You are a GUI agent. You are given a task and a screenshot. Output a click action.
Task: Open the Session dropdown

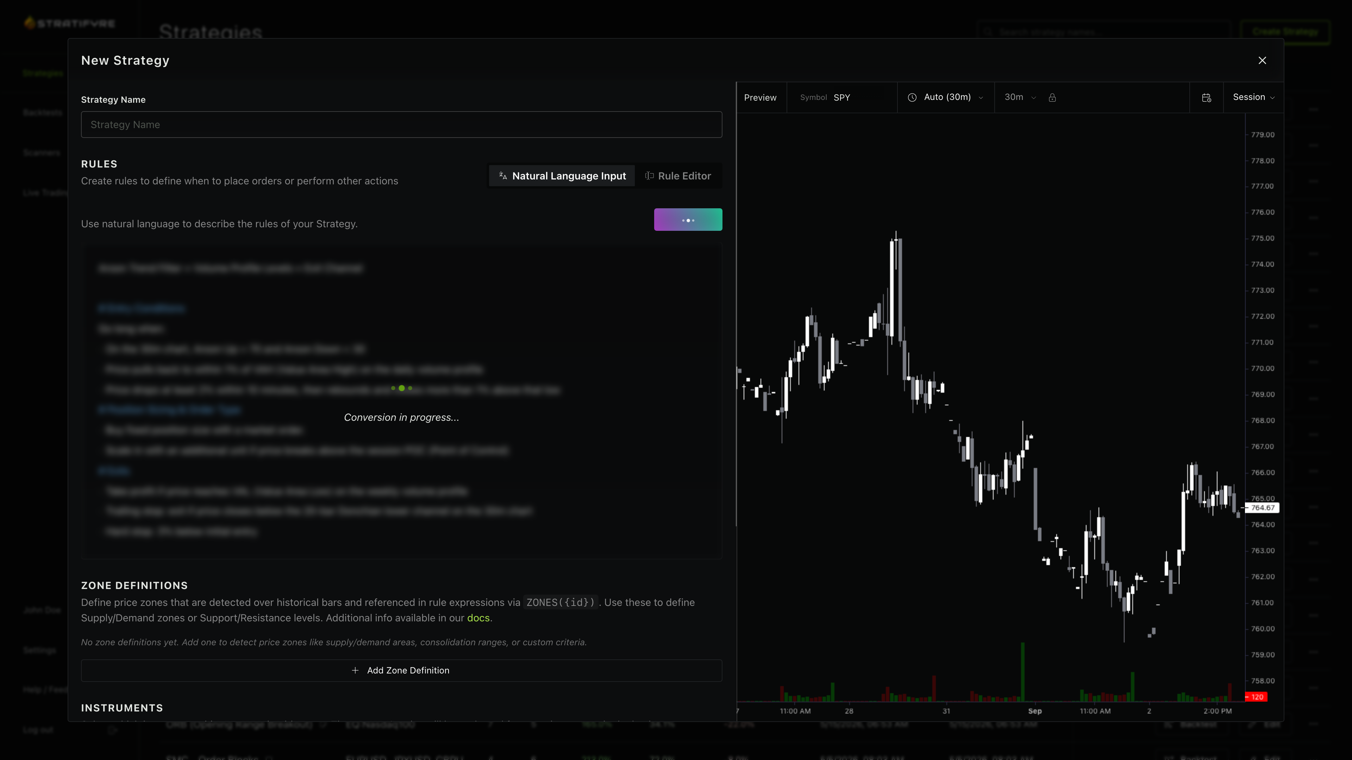[1254, 97]
